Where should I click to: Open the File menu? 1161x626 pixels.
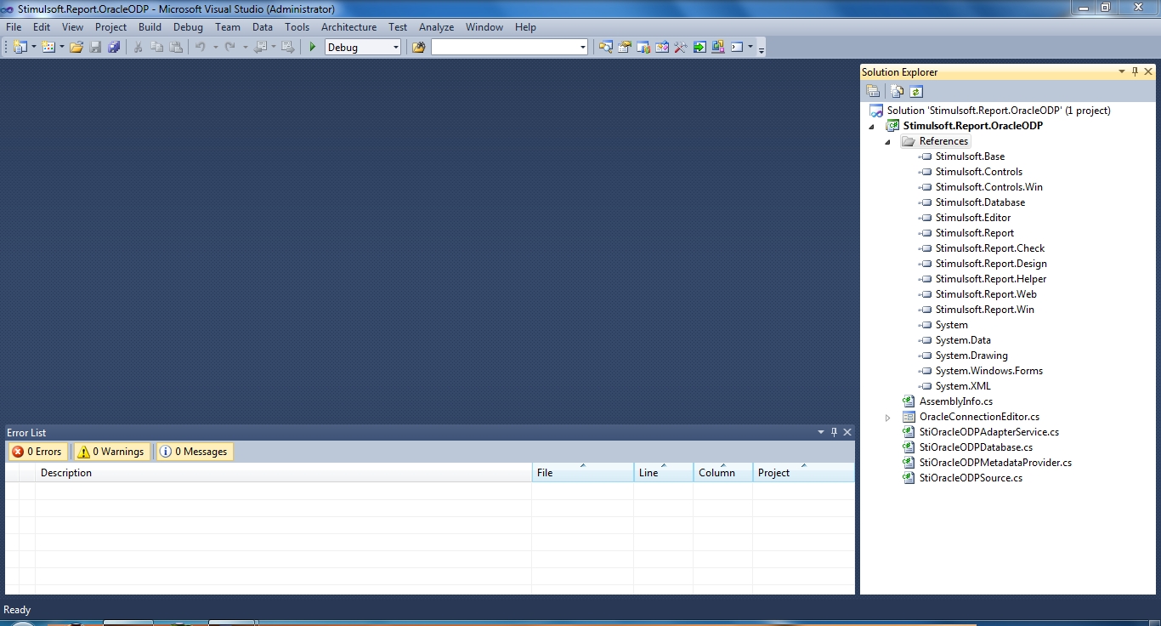14,27
